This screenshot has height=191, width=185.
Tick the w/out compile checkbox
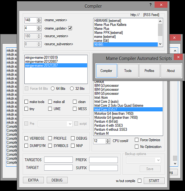[x=140, y=181]
